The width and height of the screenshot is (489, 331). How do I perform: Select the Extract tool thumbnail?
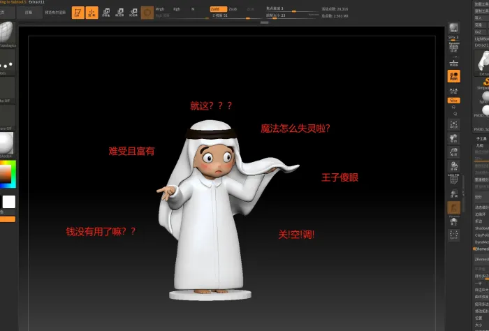(482, 64)
